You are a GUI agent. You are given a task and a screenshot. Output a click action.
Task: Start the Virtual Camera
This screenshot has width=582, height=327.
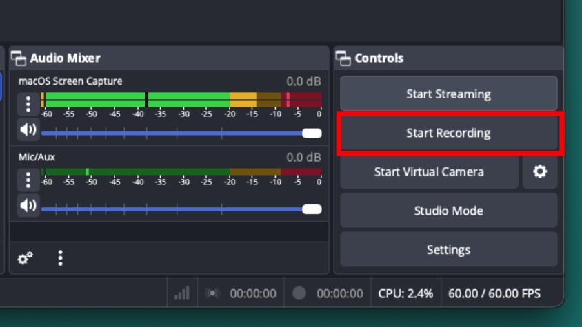[x=429, y=171]
